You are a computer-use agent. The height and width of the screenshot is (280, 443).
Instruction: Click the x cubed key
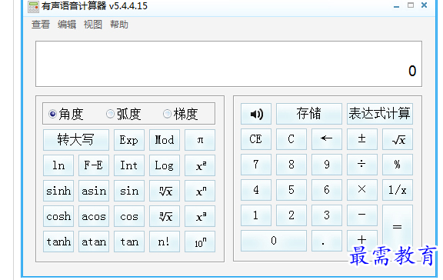coord(200,216)
